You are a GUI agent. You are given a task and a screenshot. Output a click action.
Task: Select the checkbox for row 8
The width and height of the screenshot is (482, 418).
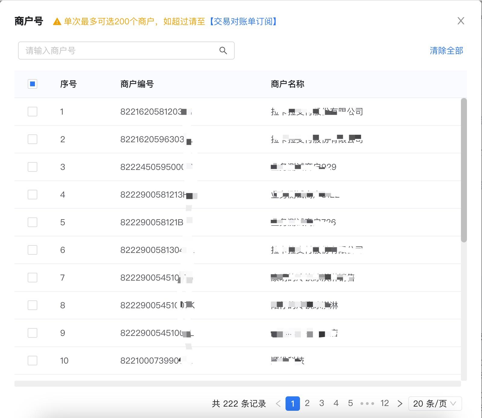(32, 305)
